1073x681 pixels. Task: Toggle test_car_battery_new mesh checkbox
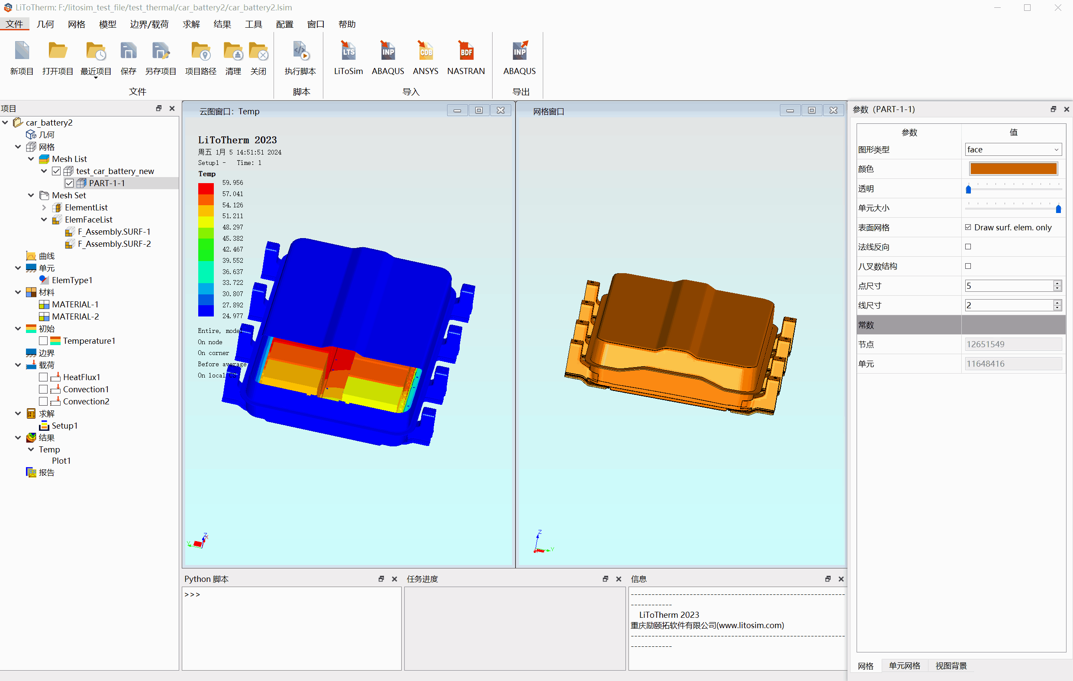[56, 171]
